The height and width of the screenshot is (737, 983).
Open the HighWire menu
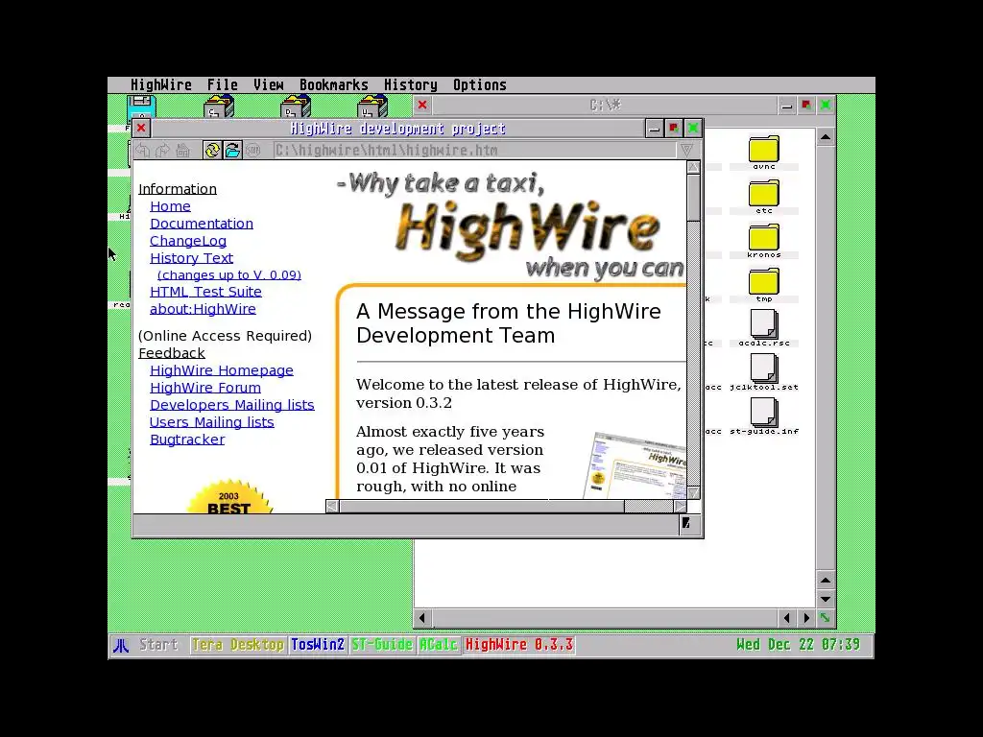(x=160, y=85)
